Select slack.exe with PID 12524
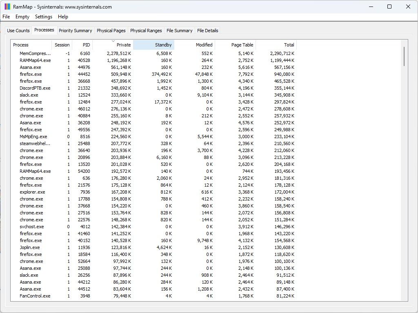The height and width of the screenshot is (313, 418). (x=154, y=95)
